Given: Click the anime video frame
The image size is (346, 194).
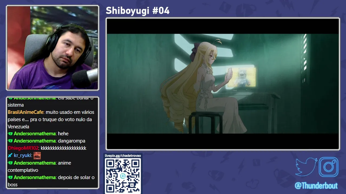Looking at the screenshot, I should 223,84.
